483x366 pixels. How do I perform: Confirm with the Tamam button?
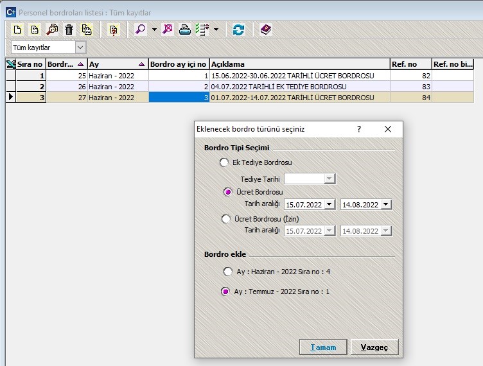pos(323,347)
